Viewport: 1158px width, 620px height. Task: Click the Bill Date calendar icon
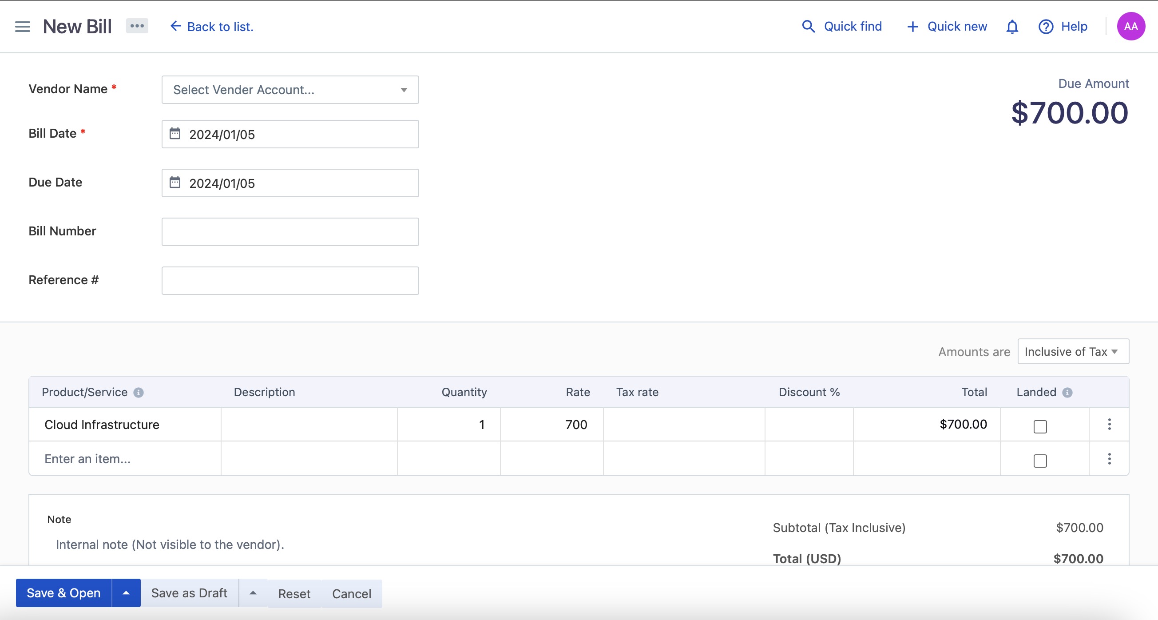(175, 134)
